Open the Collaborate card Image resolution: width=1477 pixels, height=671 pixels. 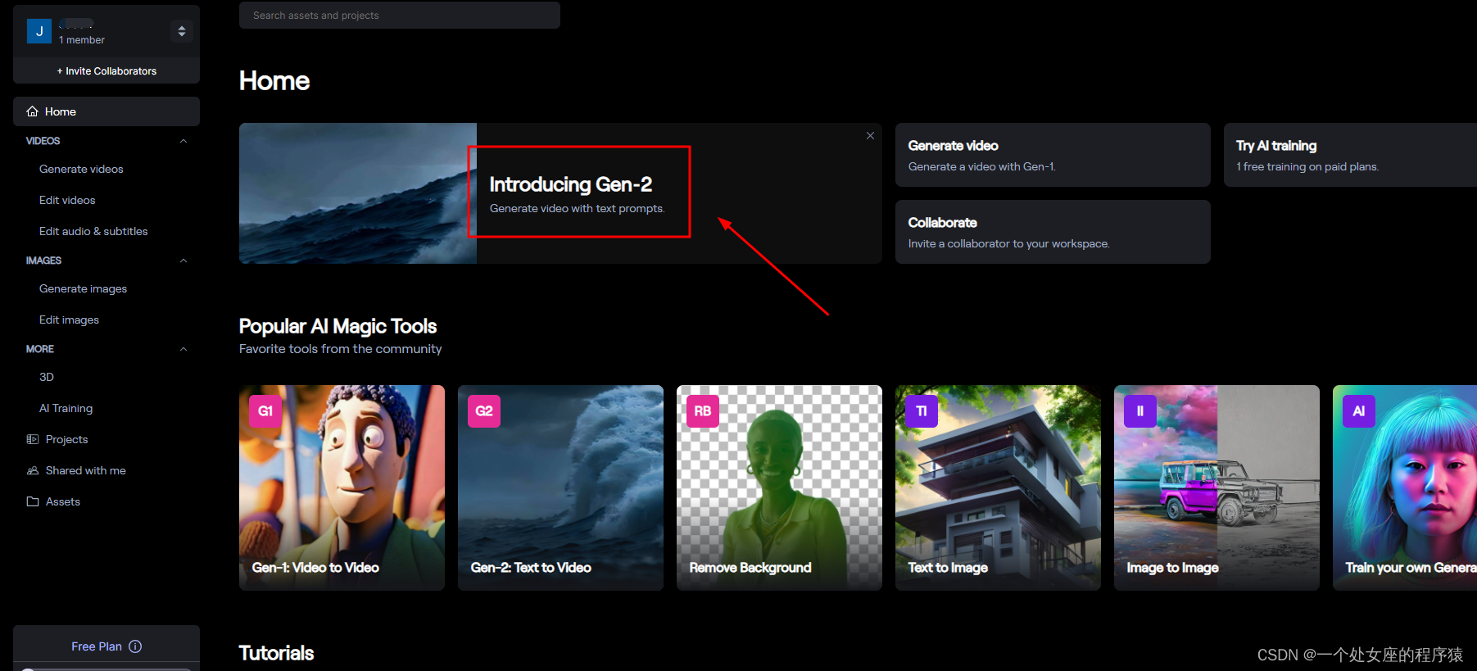click(1053, 232)
